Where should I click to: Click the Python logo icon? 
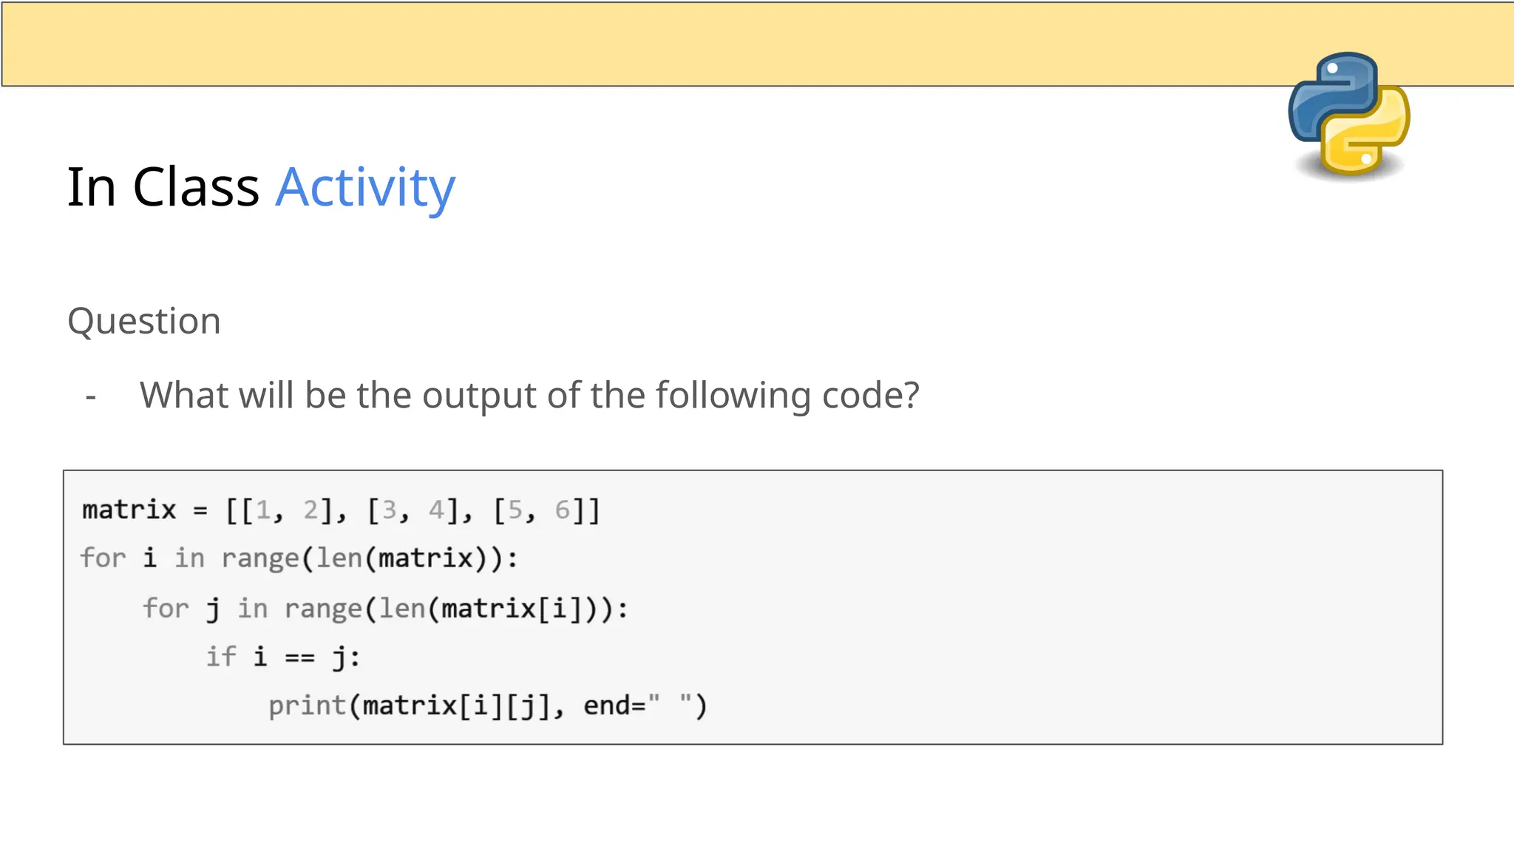pyautogui.click(x=1348, y=114)
